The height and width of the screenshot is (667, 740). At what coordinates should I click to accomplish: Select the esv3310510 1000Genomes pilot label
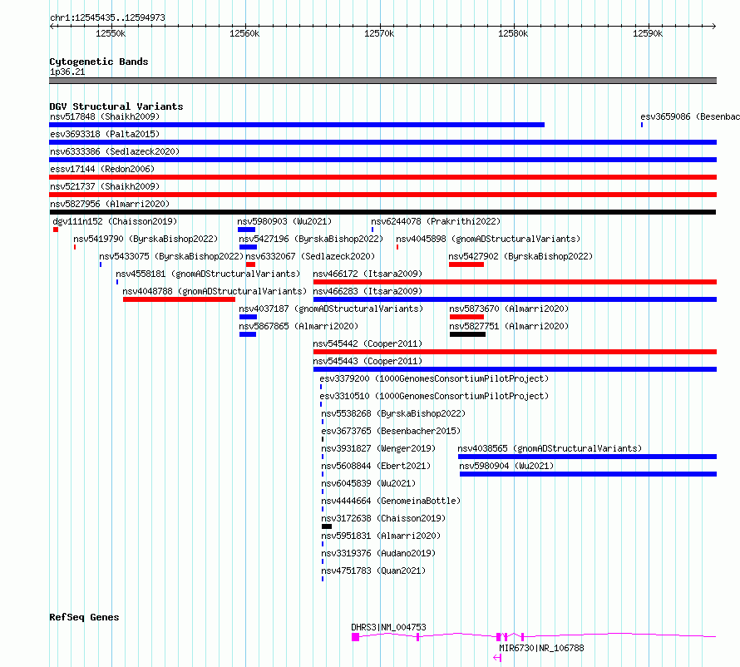pos(434,396)
